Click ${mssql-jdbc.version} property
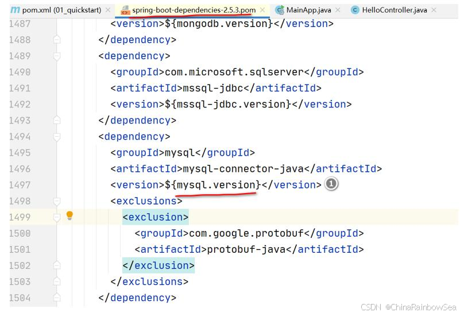Screen dimensions: 472x316 pyautogui.click(x=228, y=104)
